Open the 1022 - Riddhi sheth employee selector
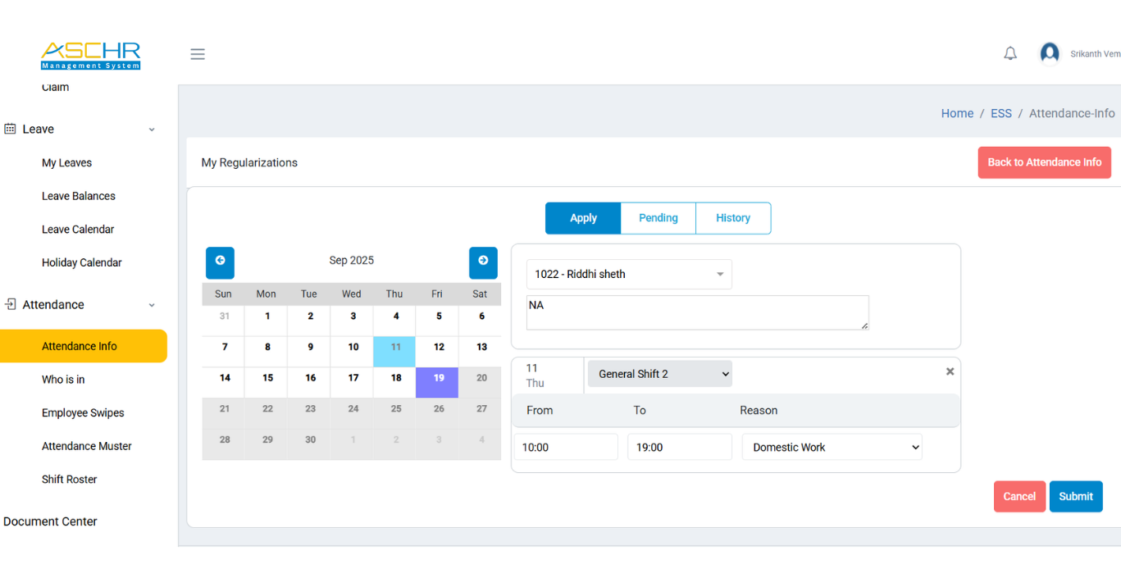The width and height of the screenshot is (1121, 569). (x=628, y=274)
